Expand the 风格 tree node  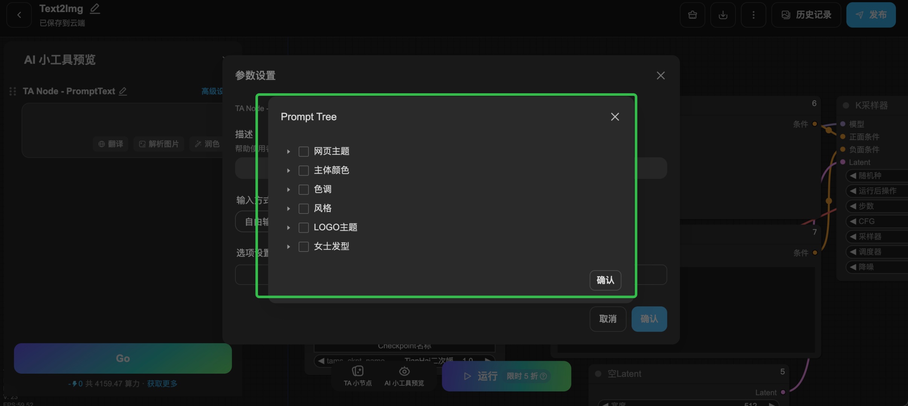288,209
